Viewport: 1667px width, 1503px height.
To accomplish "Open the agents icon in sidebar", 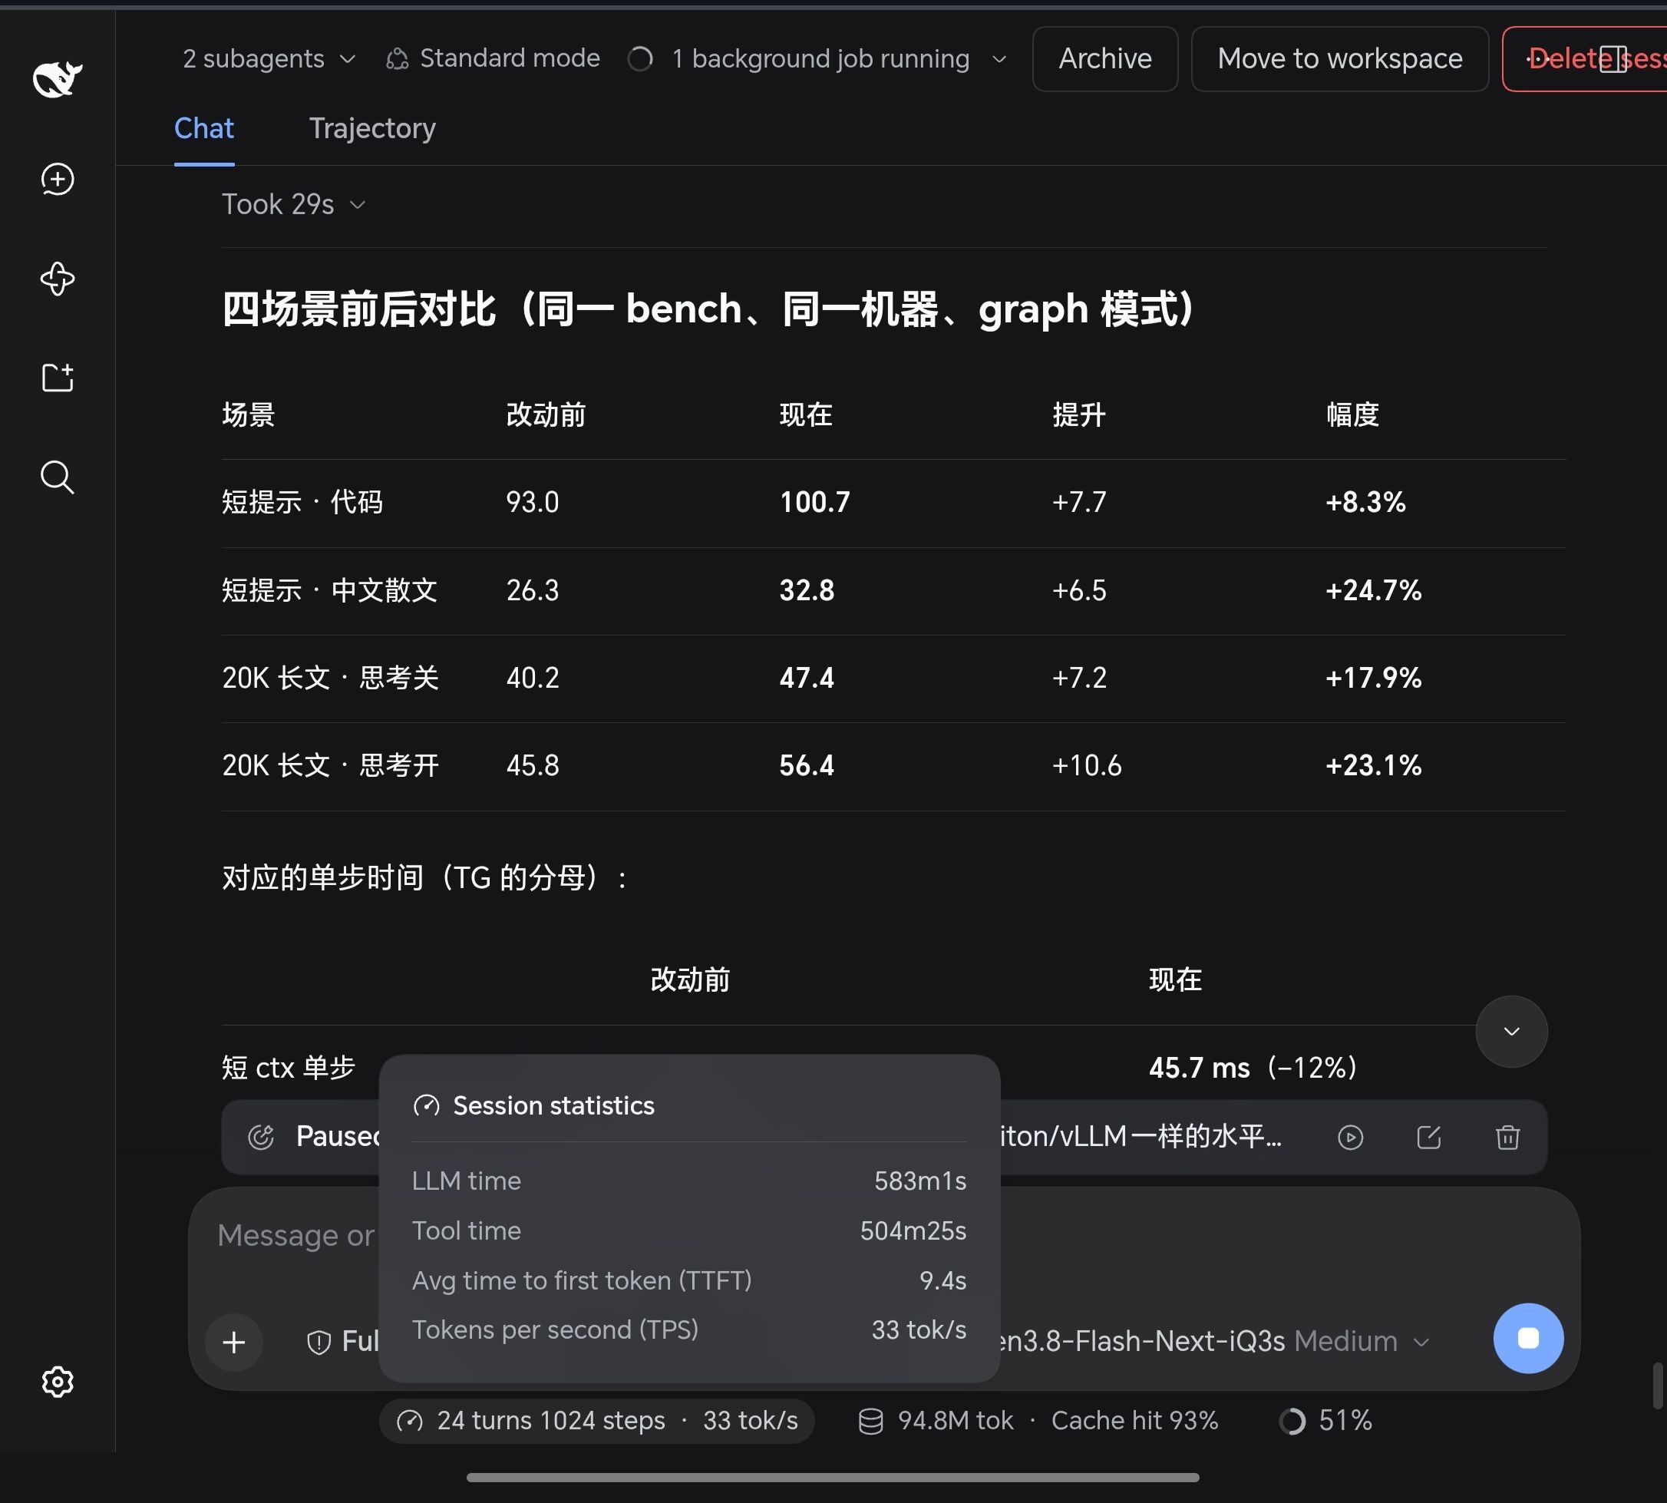I will [x=57, y=279].
